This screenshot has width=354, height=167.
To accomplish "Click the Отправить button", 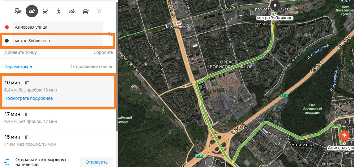I will 96,162.
